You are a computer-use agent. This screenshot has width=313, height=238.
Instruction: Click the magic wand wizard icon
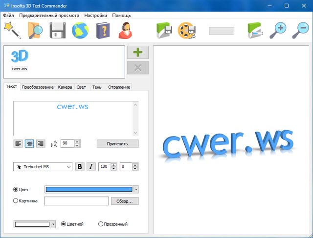coord(12,31)
